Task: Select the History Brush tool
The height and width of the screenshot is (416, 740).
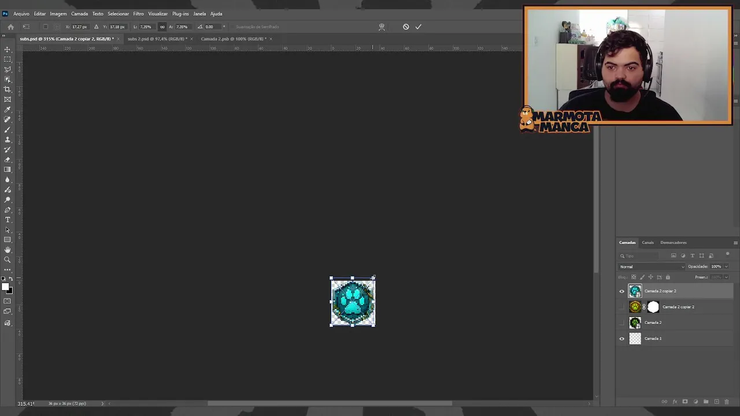Action: click(8, 150)
